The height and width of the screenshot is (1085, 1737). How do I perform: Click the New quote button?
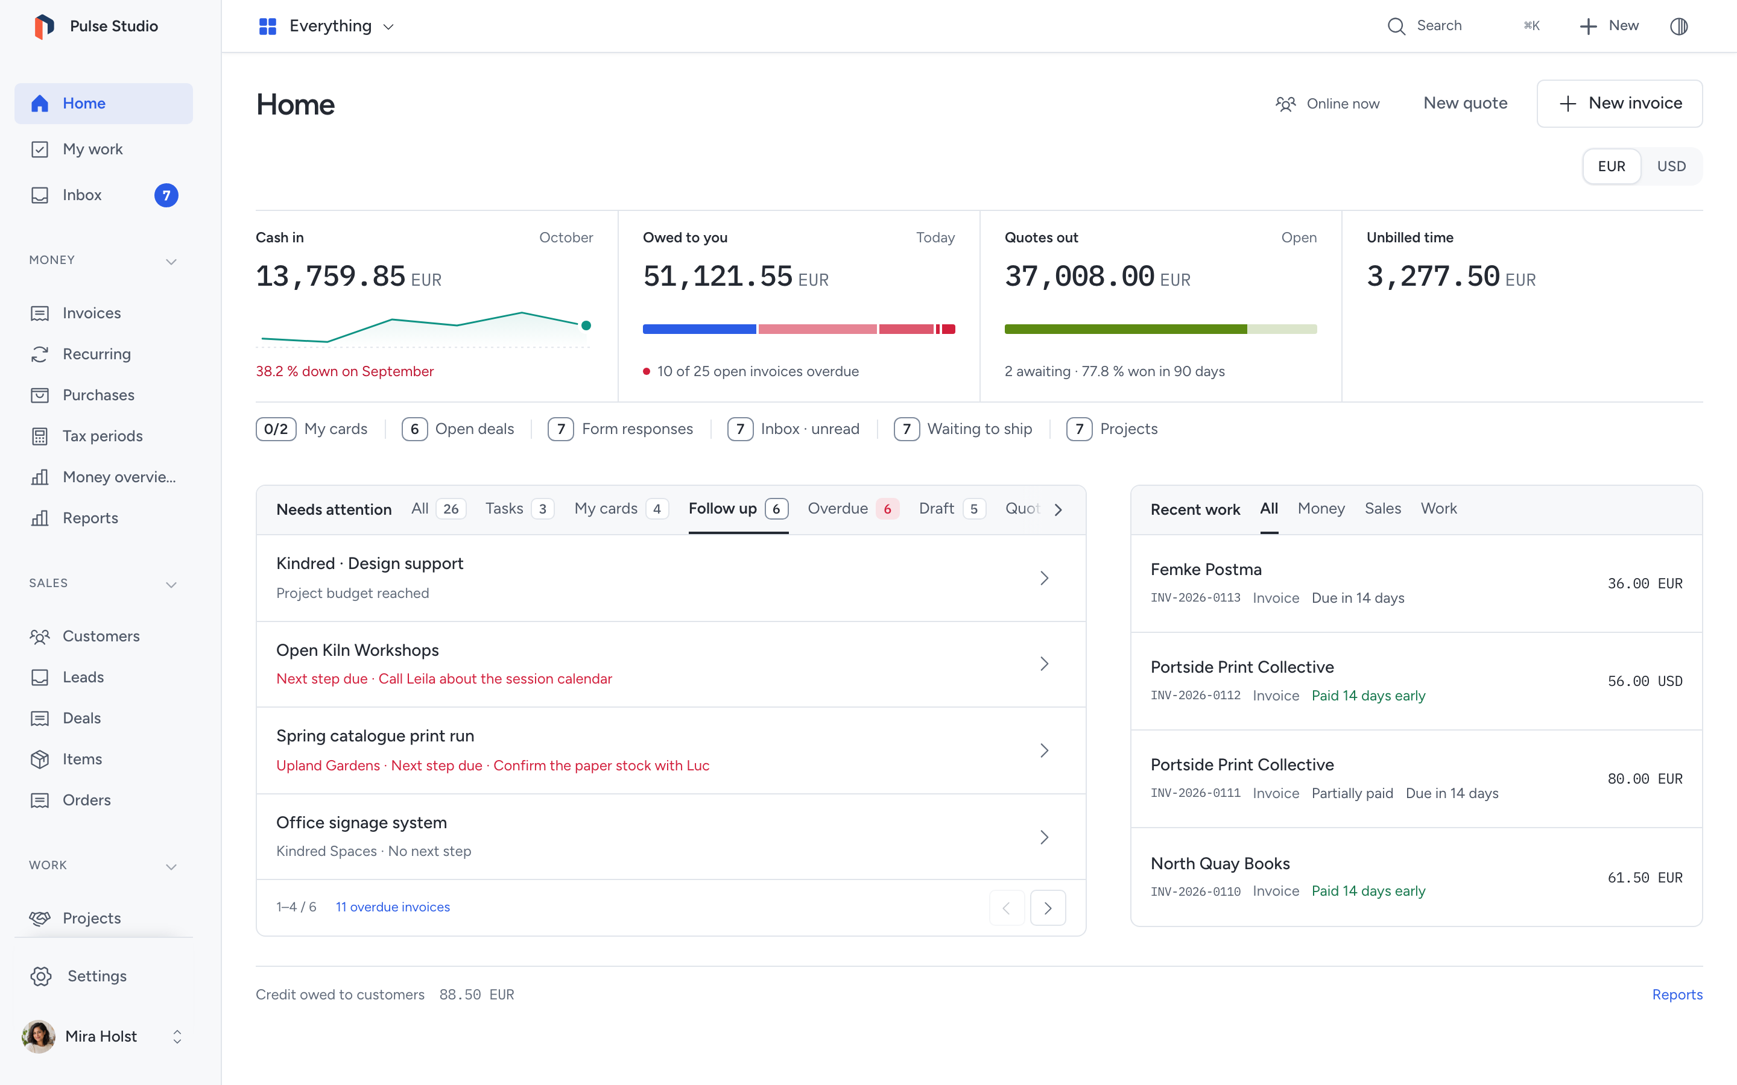(x=1465, y=103)
